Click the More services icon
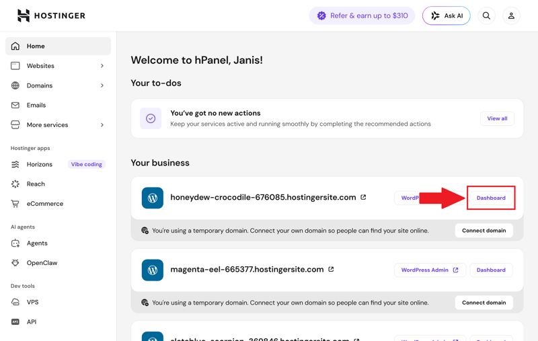Screen dimensions: 538x341 [15, 125]
